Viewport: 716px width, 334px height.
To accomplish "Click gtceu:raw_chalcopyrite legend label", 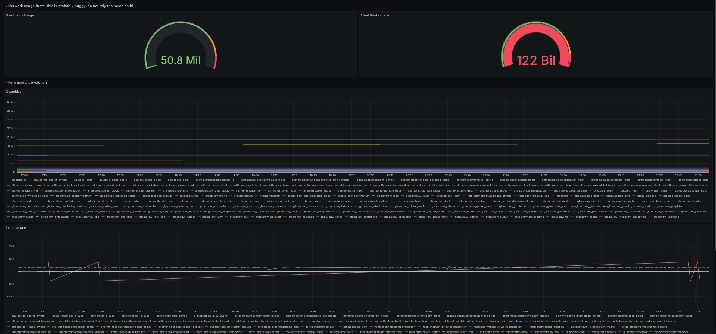I will pos(178,206).
